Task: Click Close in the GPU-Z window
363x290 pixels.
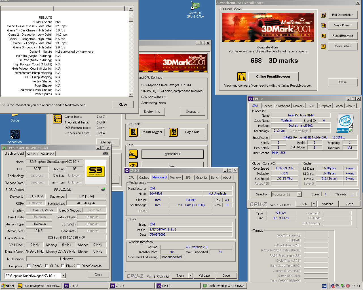Action: coord(98,275)
